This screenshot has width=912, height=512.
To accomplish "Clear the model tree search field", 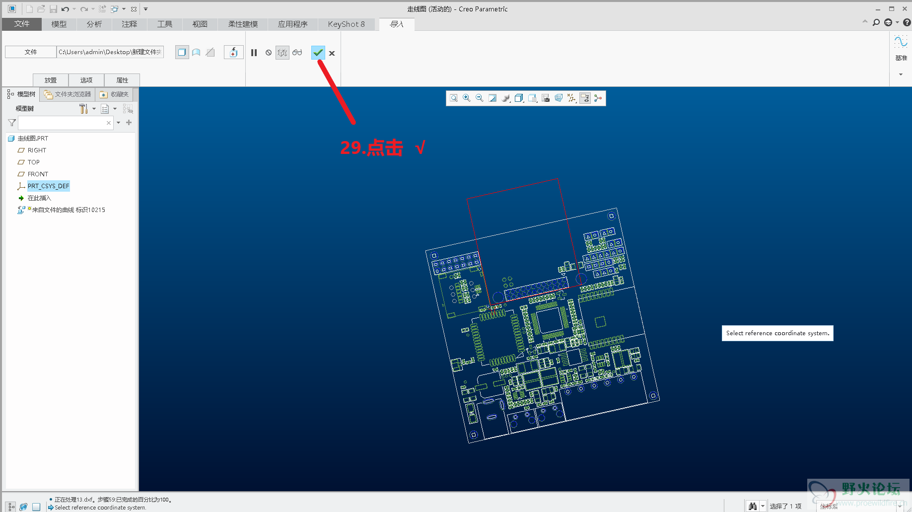I will (x=109, y=123).
